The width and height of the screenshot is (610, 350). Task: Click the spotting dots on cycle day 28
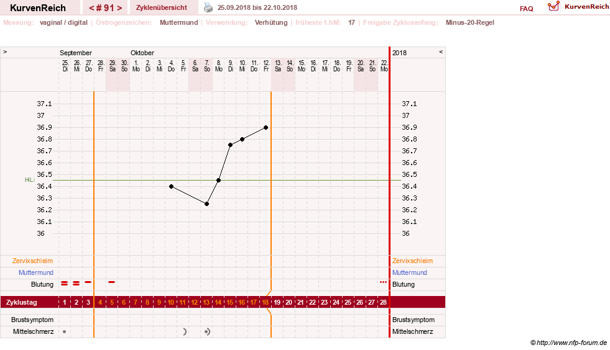[x=383, y=282]
